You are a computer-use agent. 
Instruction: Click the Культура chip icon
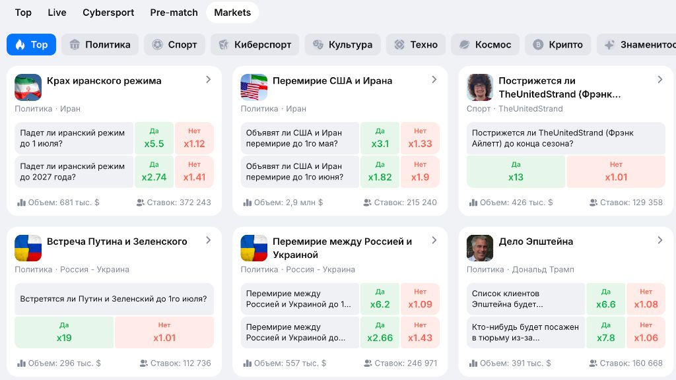pyautogui.click(x=317, y=45)
